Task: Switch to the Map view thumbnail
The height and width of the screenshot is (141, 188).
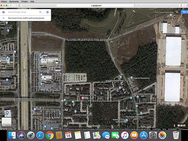Action: coord(7,122)
